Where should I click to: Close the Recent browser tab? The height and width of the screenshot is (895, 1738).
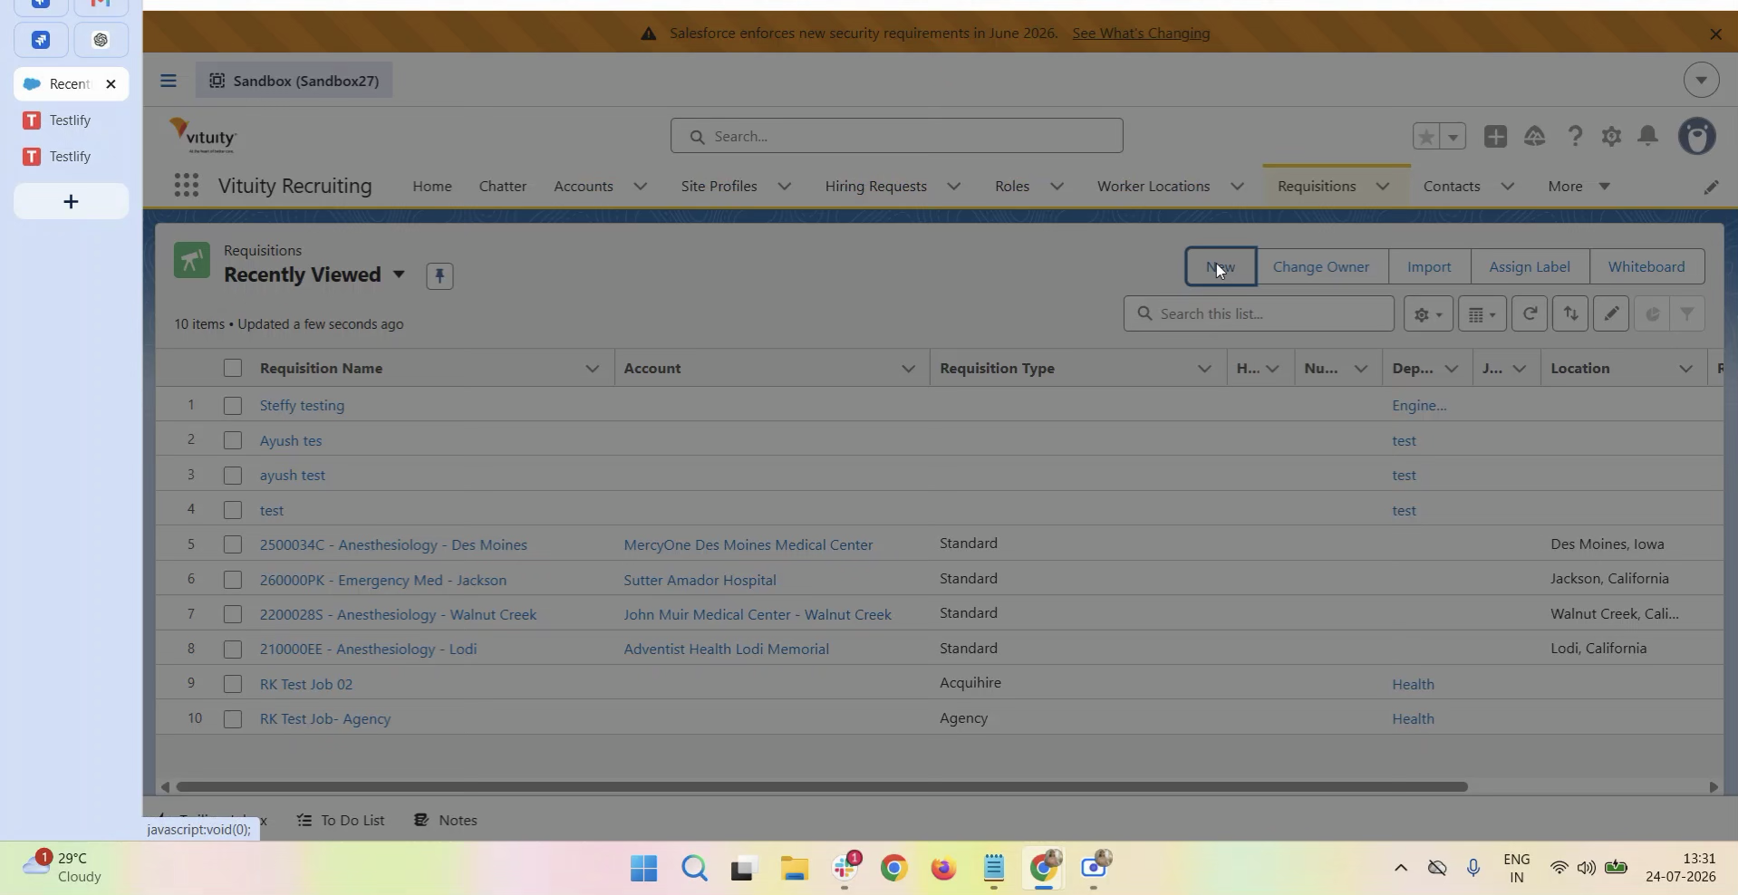[x=111, y=84]
